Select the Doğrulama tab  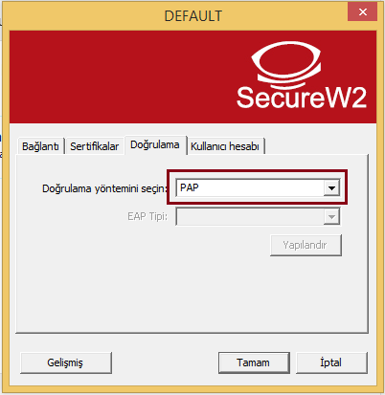[x=155, y=144]
